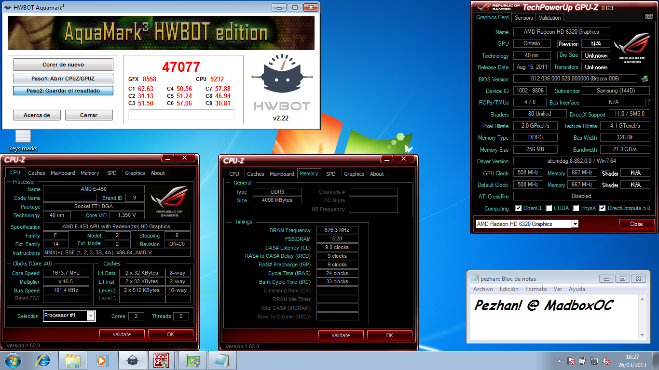
Task: Open SPD tab in CPU-Z memory window
Action: pos(331,174)
